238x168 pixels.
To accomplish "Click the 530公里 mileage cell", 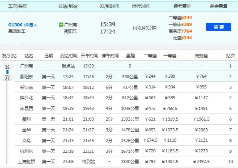I will (x=130, y=77).
